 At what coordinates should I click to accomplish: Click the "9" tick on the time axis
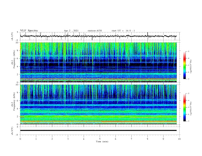[163, 139]
